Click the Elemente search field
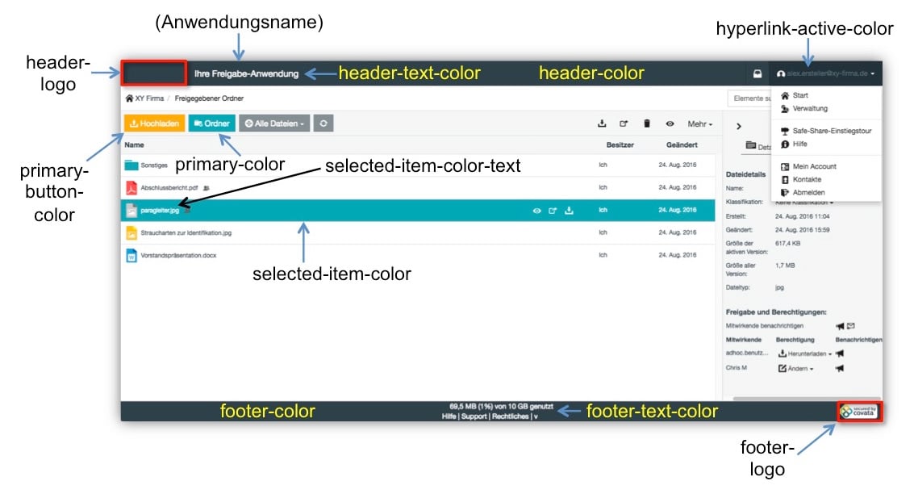This screenshot has height=498, width=914. [x=749, y=98]
